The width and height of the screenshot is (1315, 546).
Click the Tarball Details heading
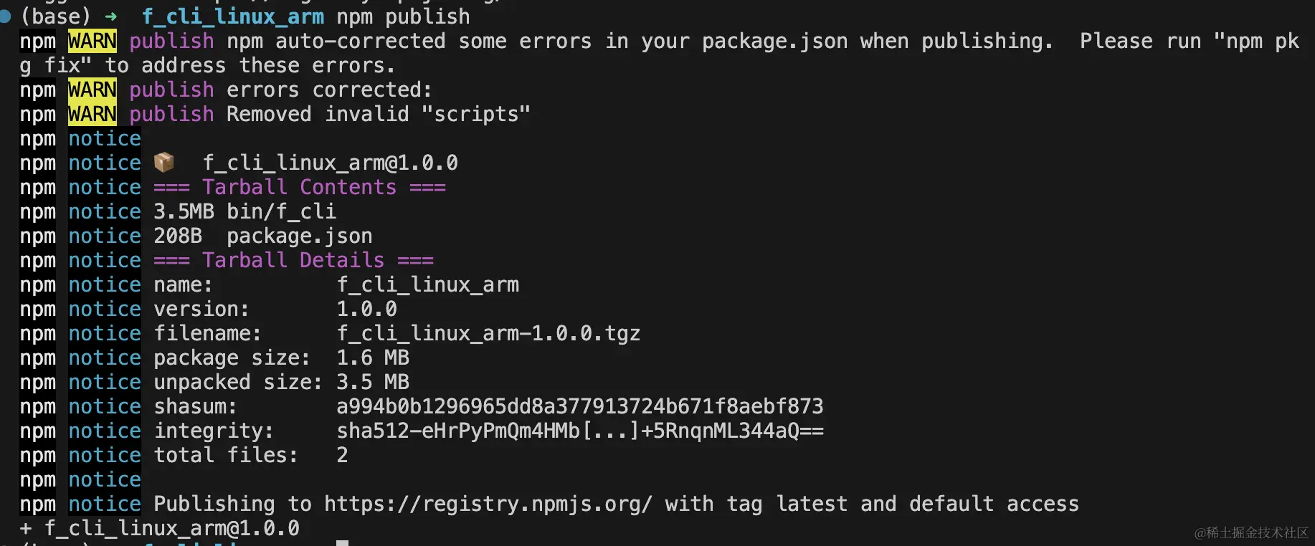click(x=293, y=260)
